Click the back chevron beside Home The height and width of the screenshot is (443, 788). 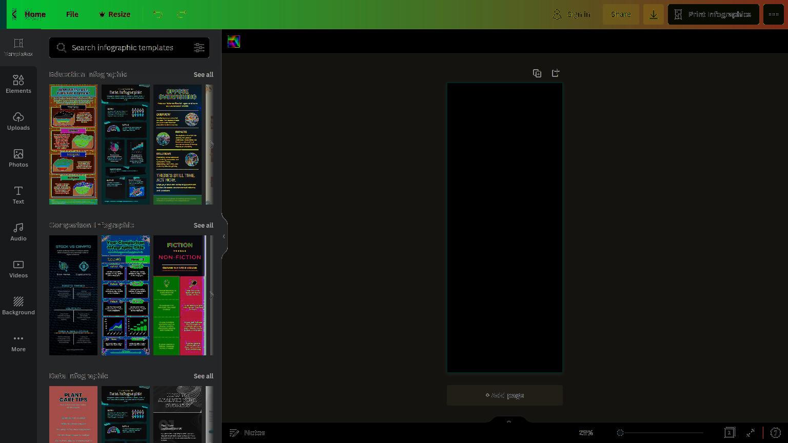point(14,14)
